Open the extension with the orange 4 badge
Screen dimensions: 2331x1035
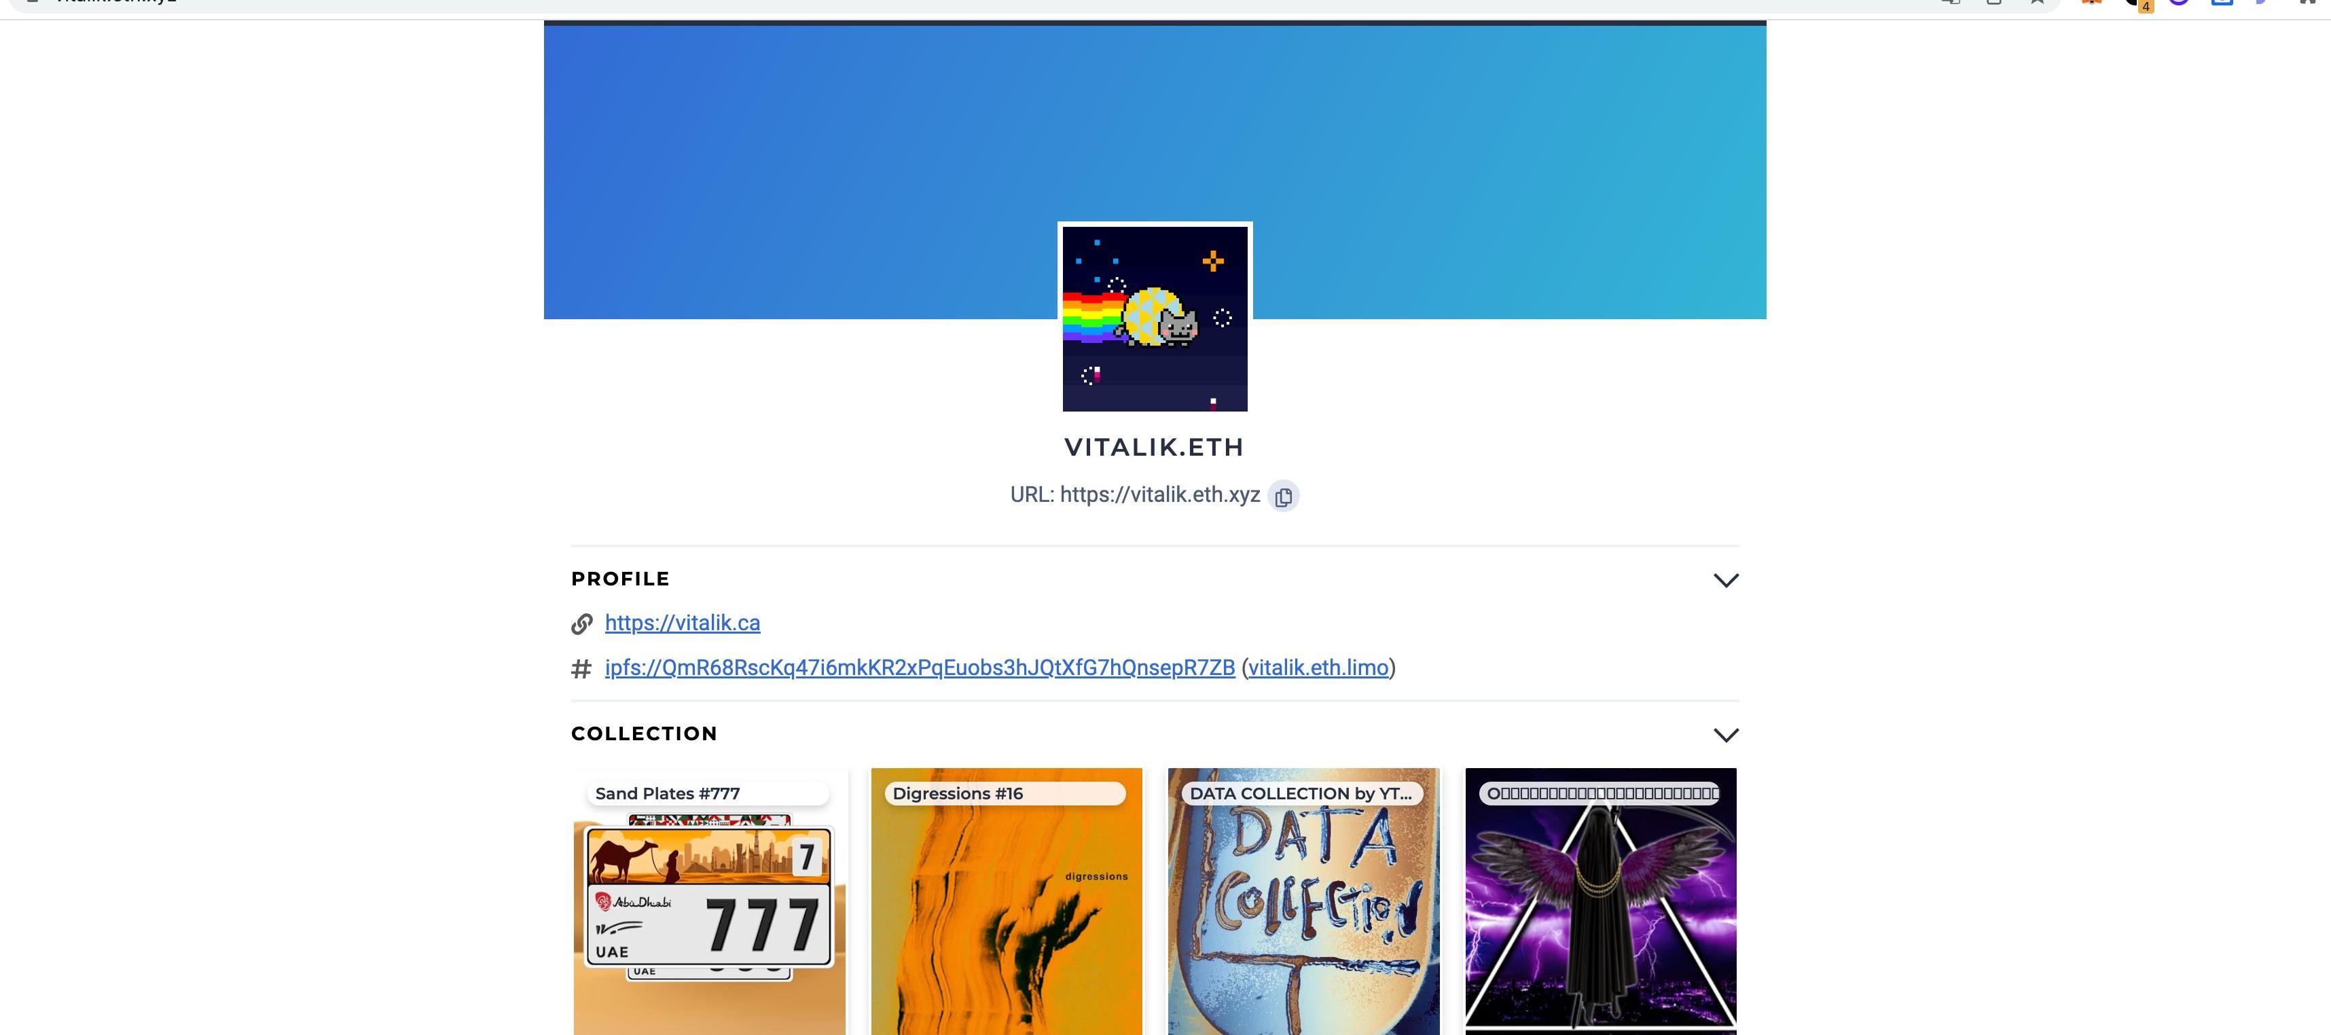click(2135, 3)
